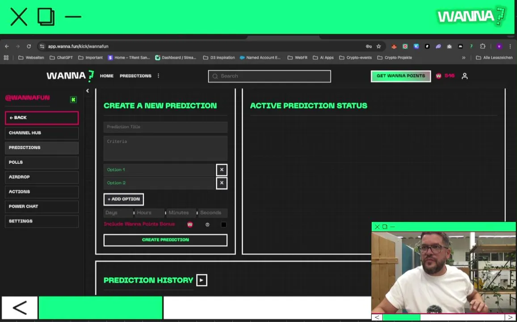Click the Back button in the sidebar
The width and height of the screenshot is (517, 322).
click(42, 118)
